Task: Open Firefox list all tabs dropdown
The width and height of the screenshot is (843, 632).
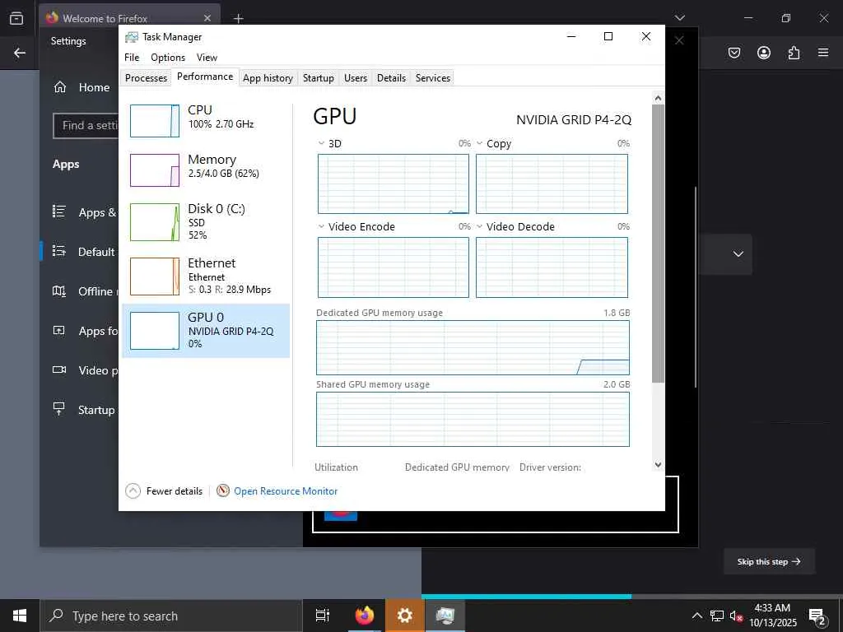Action: pyautogui.click(x=680, y=18)
